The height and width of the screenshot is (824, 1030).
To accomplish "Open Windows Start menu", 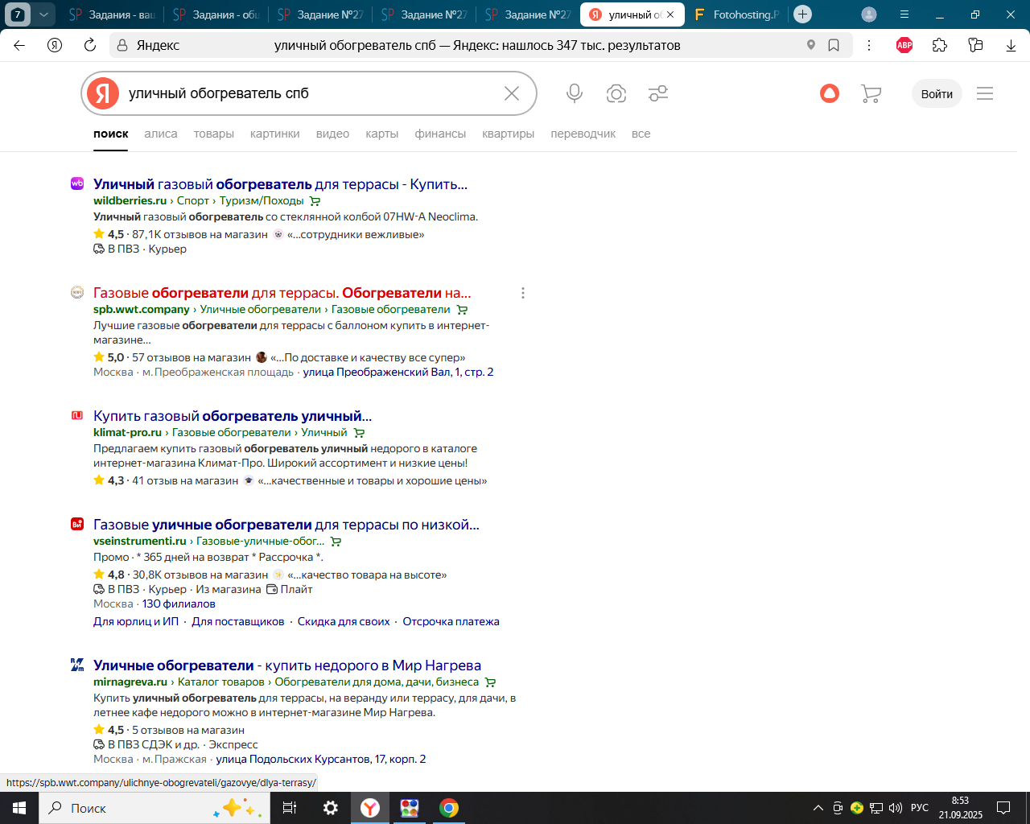I will [x=19, y=808].
